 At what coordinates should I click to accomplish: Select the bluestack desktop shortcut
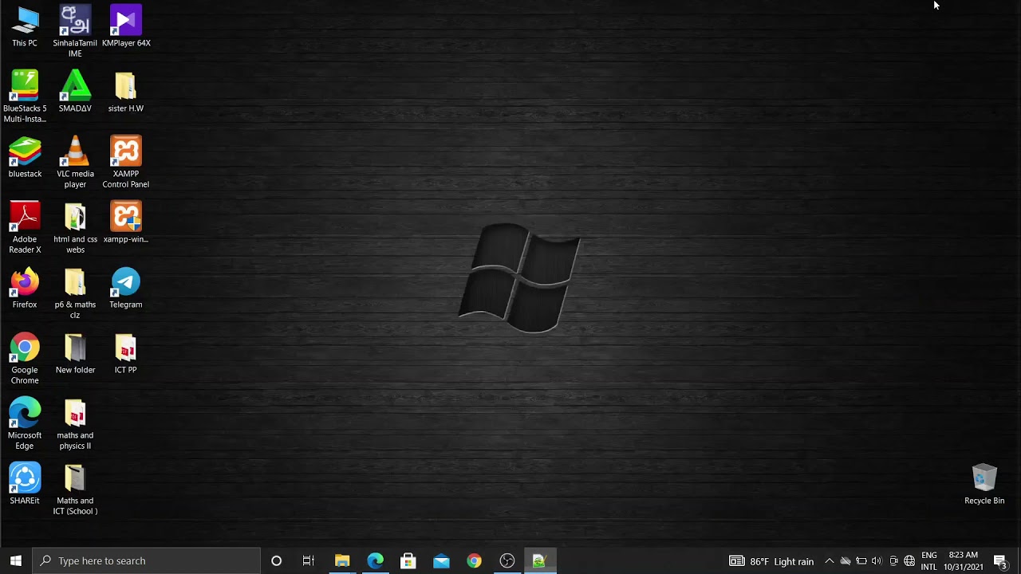[25, 158]
